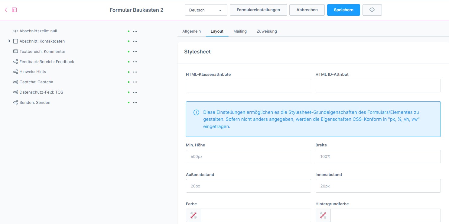The height and width of the screenshot is (224, 449).
Task: Click the pink back arrow icon
Action: click(6, 10)
